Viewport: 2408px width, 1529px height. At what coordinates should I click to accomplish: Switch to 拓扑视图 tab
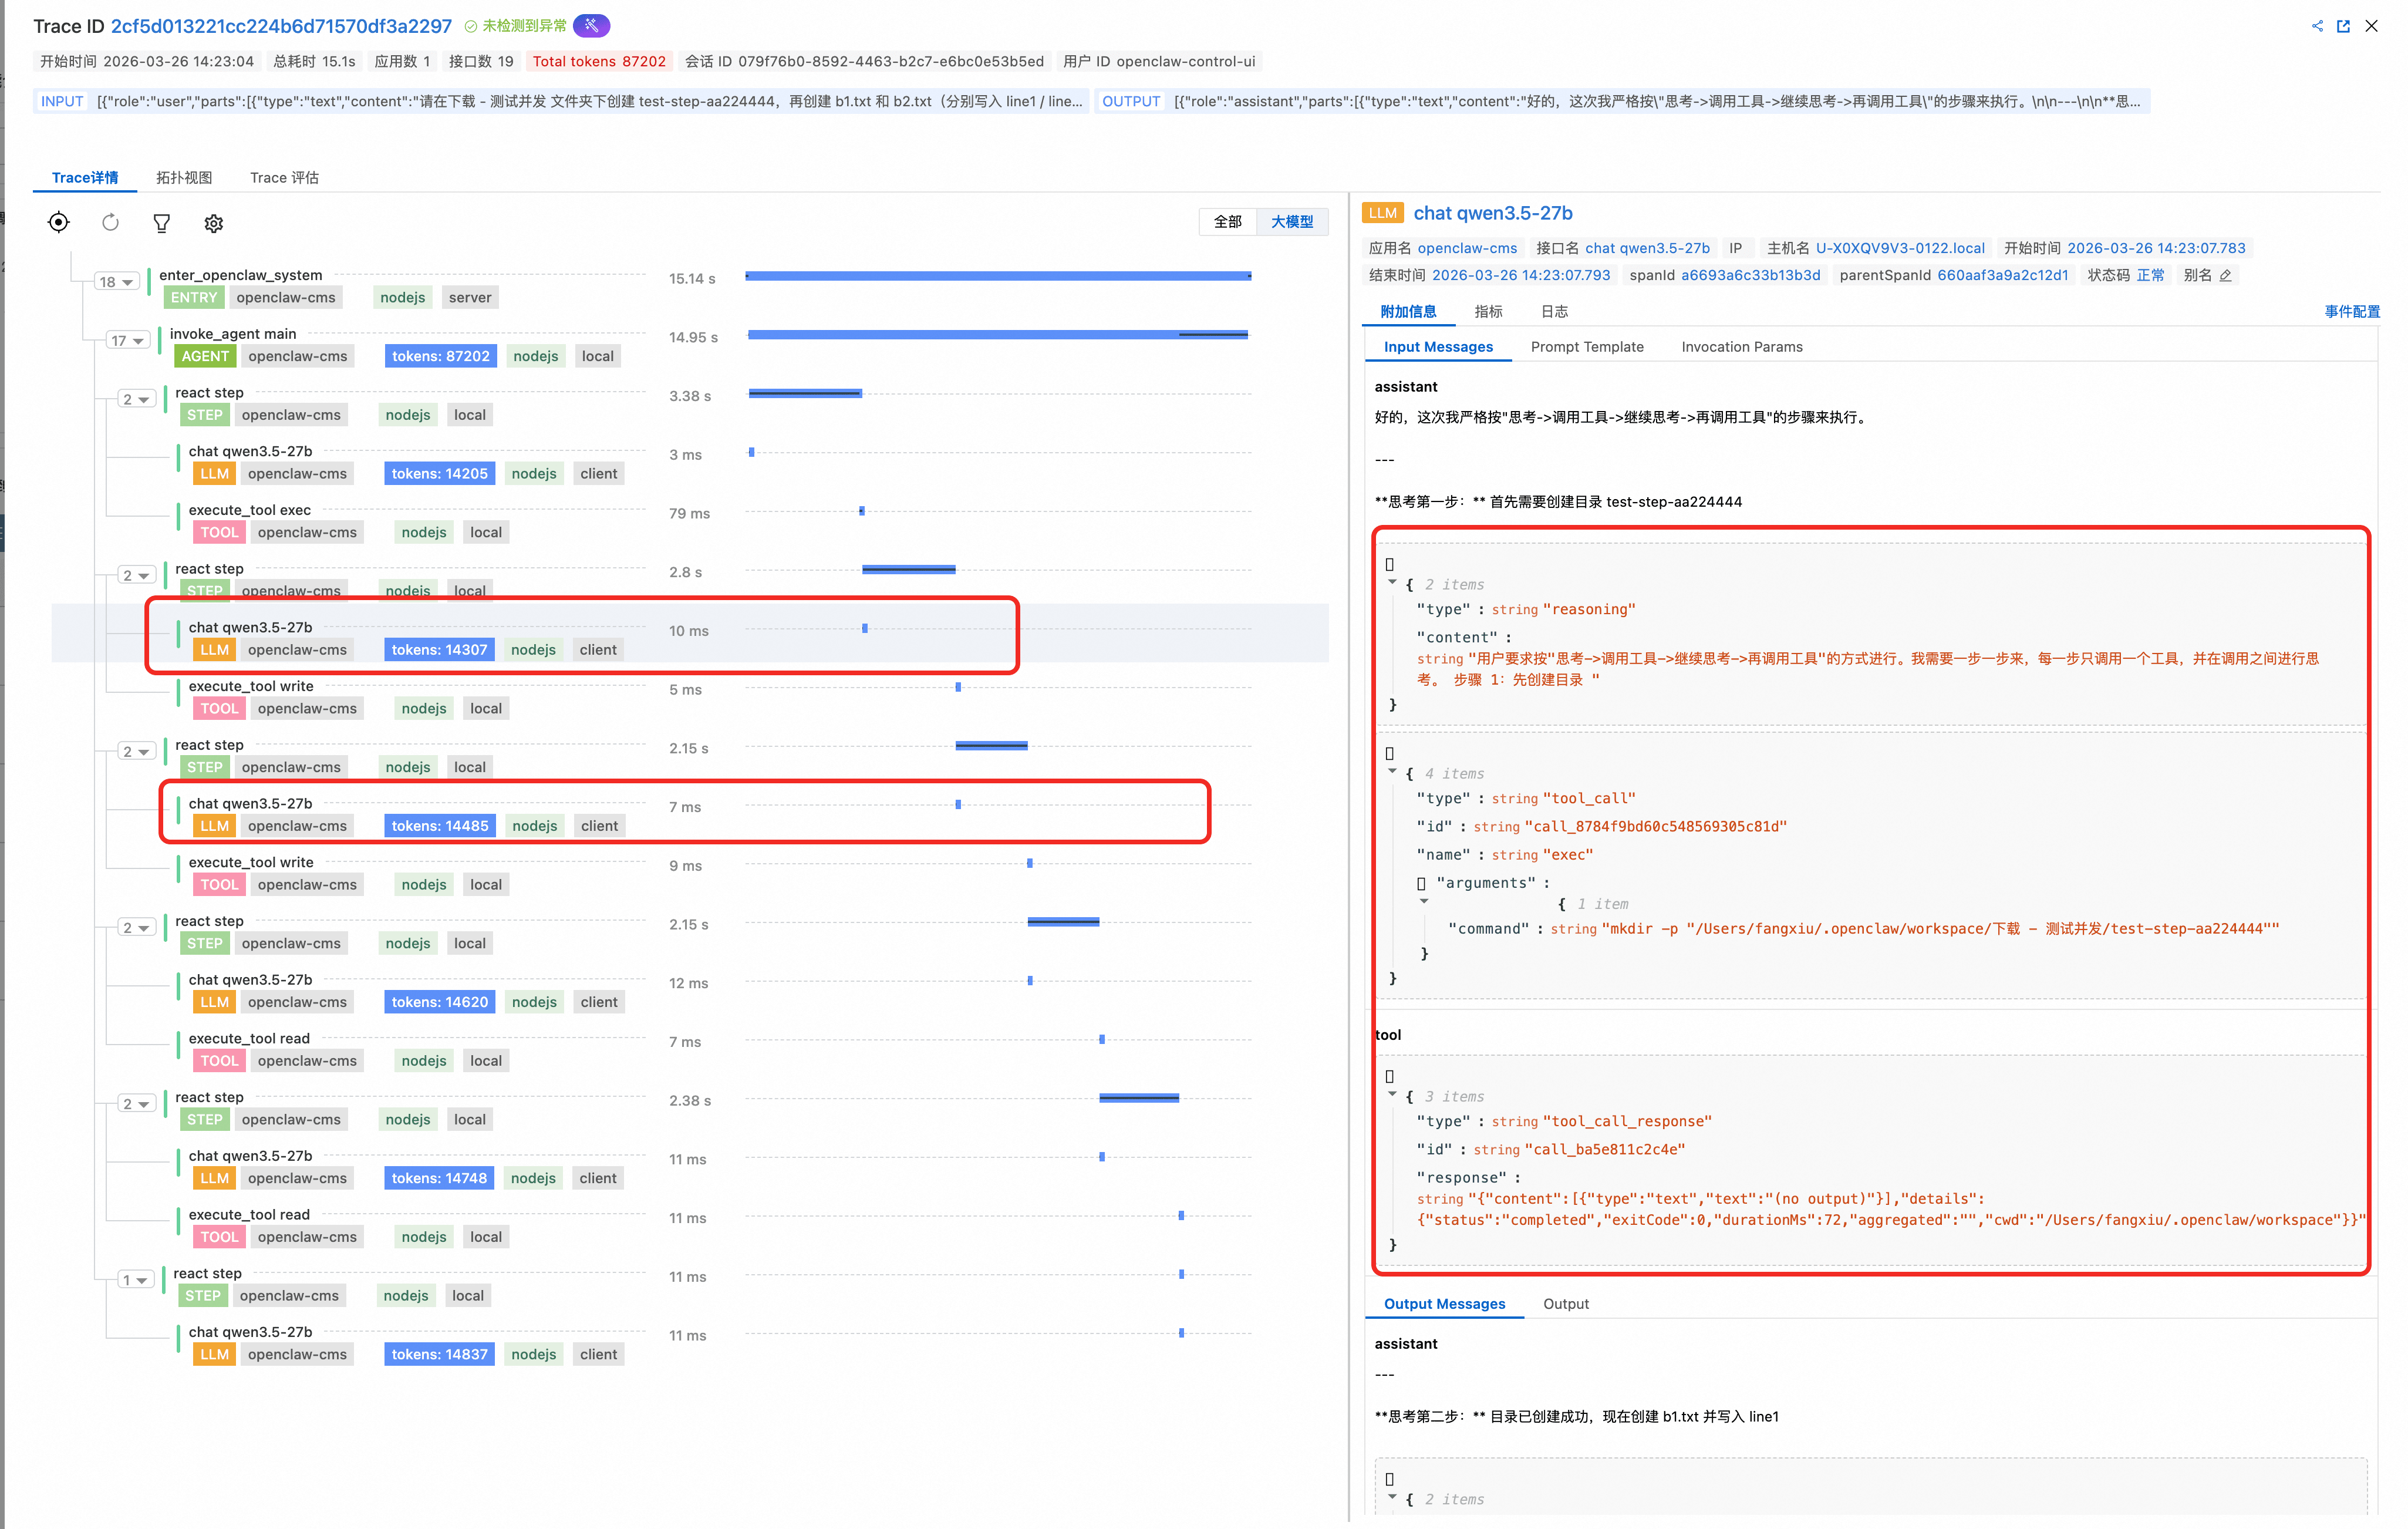point(184,178)
